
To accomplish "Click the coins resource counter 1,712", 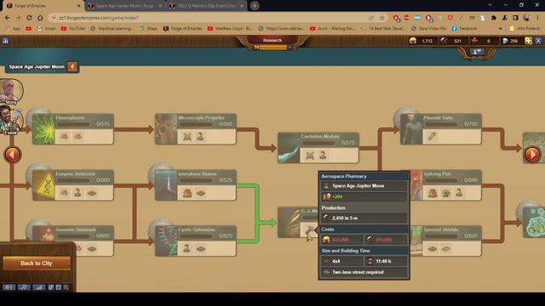I will [x=422, y=41].
